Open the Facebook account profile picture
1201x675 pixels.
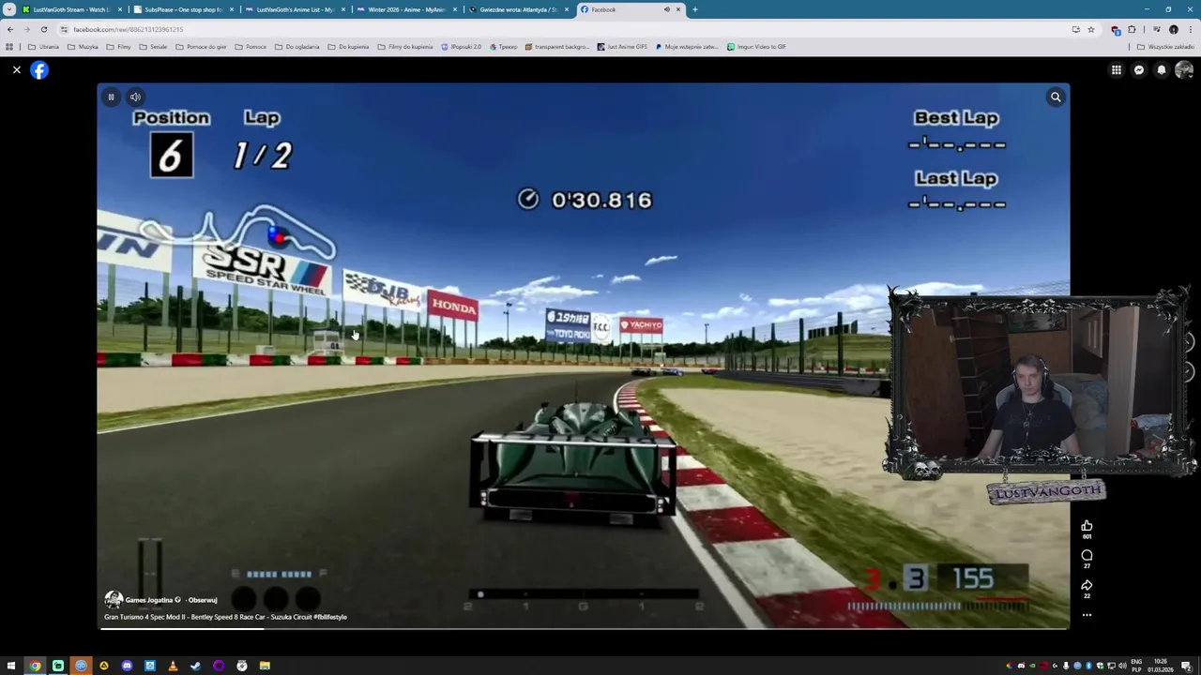[x=1184, y=70]
